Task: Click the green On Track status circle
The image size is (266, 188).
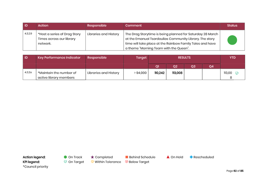Action: click(232, 40)
